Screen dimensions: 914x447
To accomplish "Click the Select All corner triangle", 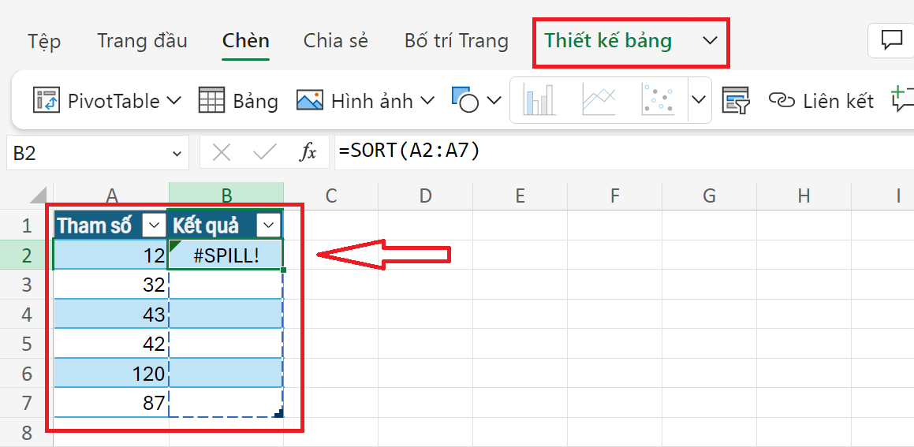I will click(37, 196).
